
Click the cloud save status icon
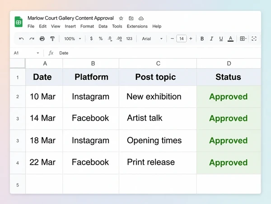[141, 19]
